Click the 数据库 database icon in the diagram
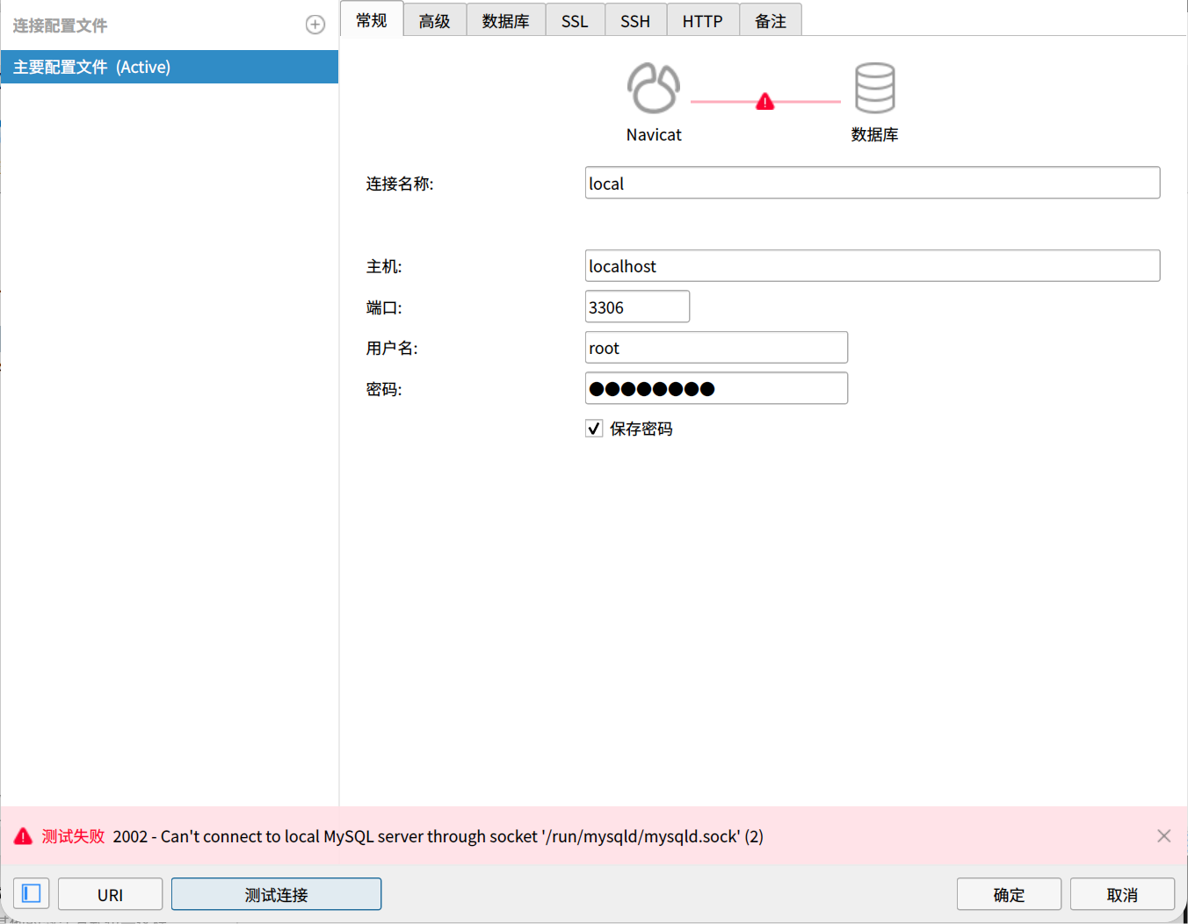Screen dimensions: 1188x924 (874, 87)
